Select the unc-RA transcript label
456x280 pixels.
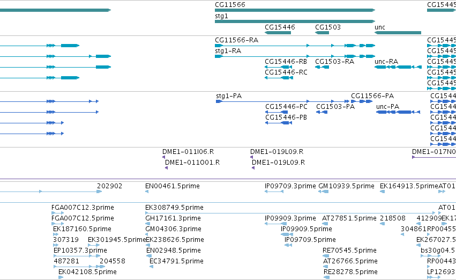click(x=386, y=62)
